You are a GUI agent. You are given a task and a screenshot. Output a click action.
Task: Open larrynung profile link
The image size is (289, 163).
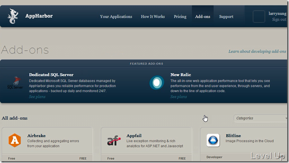(x=277, y=13)
